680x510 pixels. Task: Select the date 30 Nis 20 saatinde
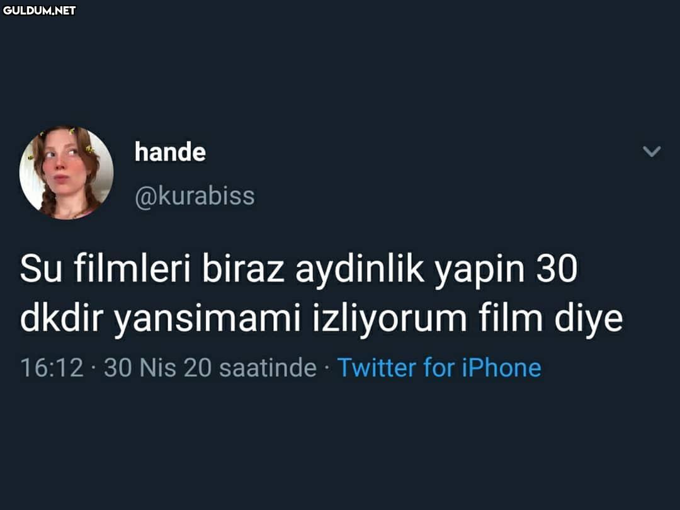[210, 368]
